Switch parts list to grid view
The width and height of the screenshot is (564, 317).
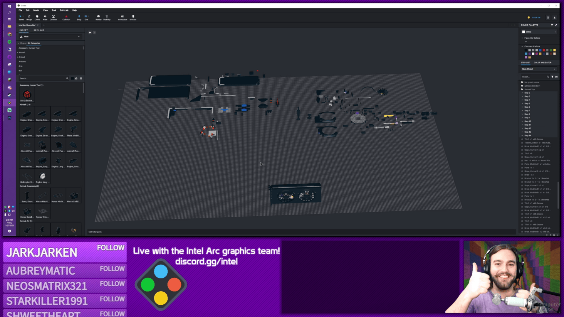tap(81, 78)
